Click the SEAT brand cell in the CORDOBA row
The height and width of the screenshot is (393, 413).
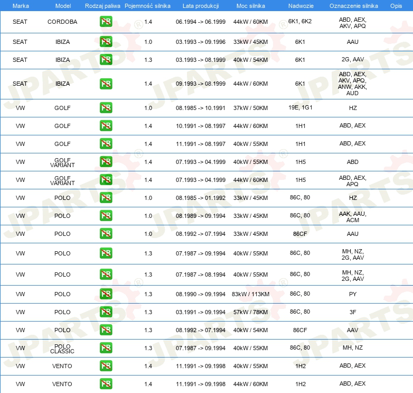pos(20,22)
